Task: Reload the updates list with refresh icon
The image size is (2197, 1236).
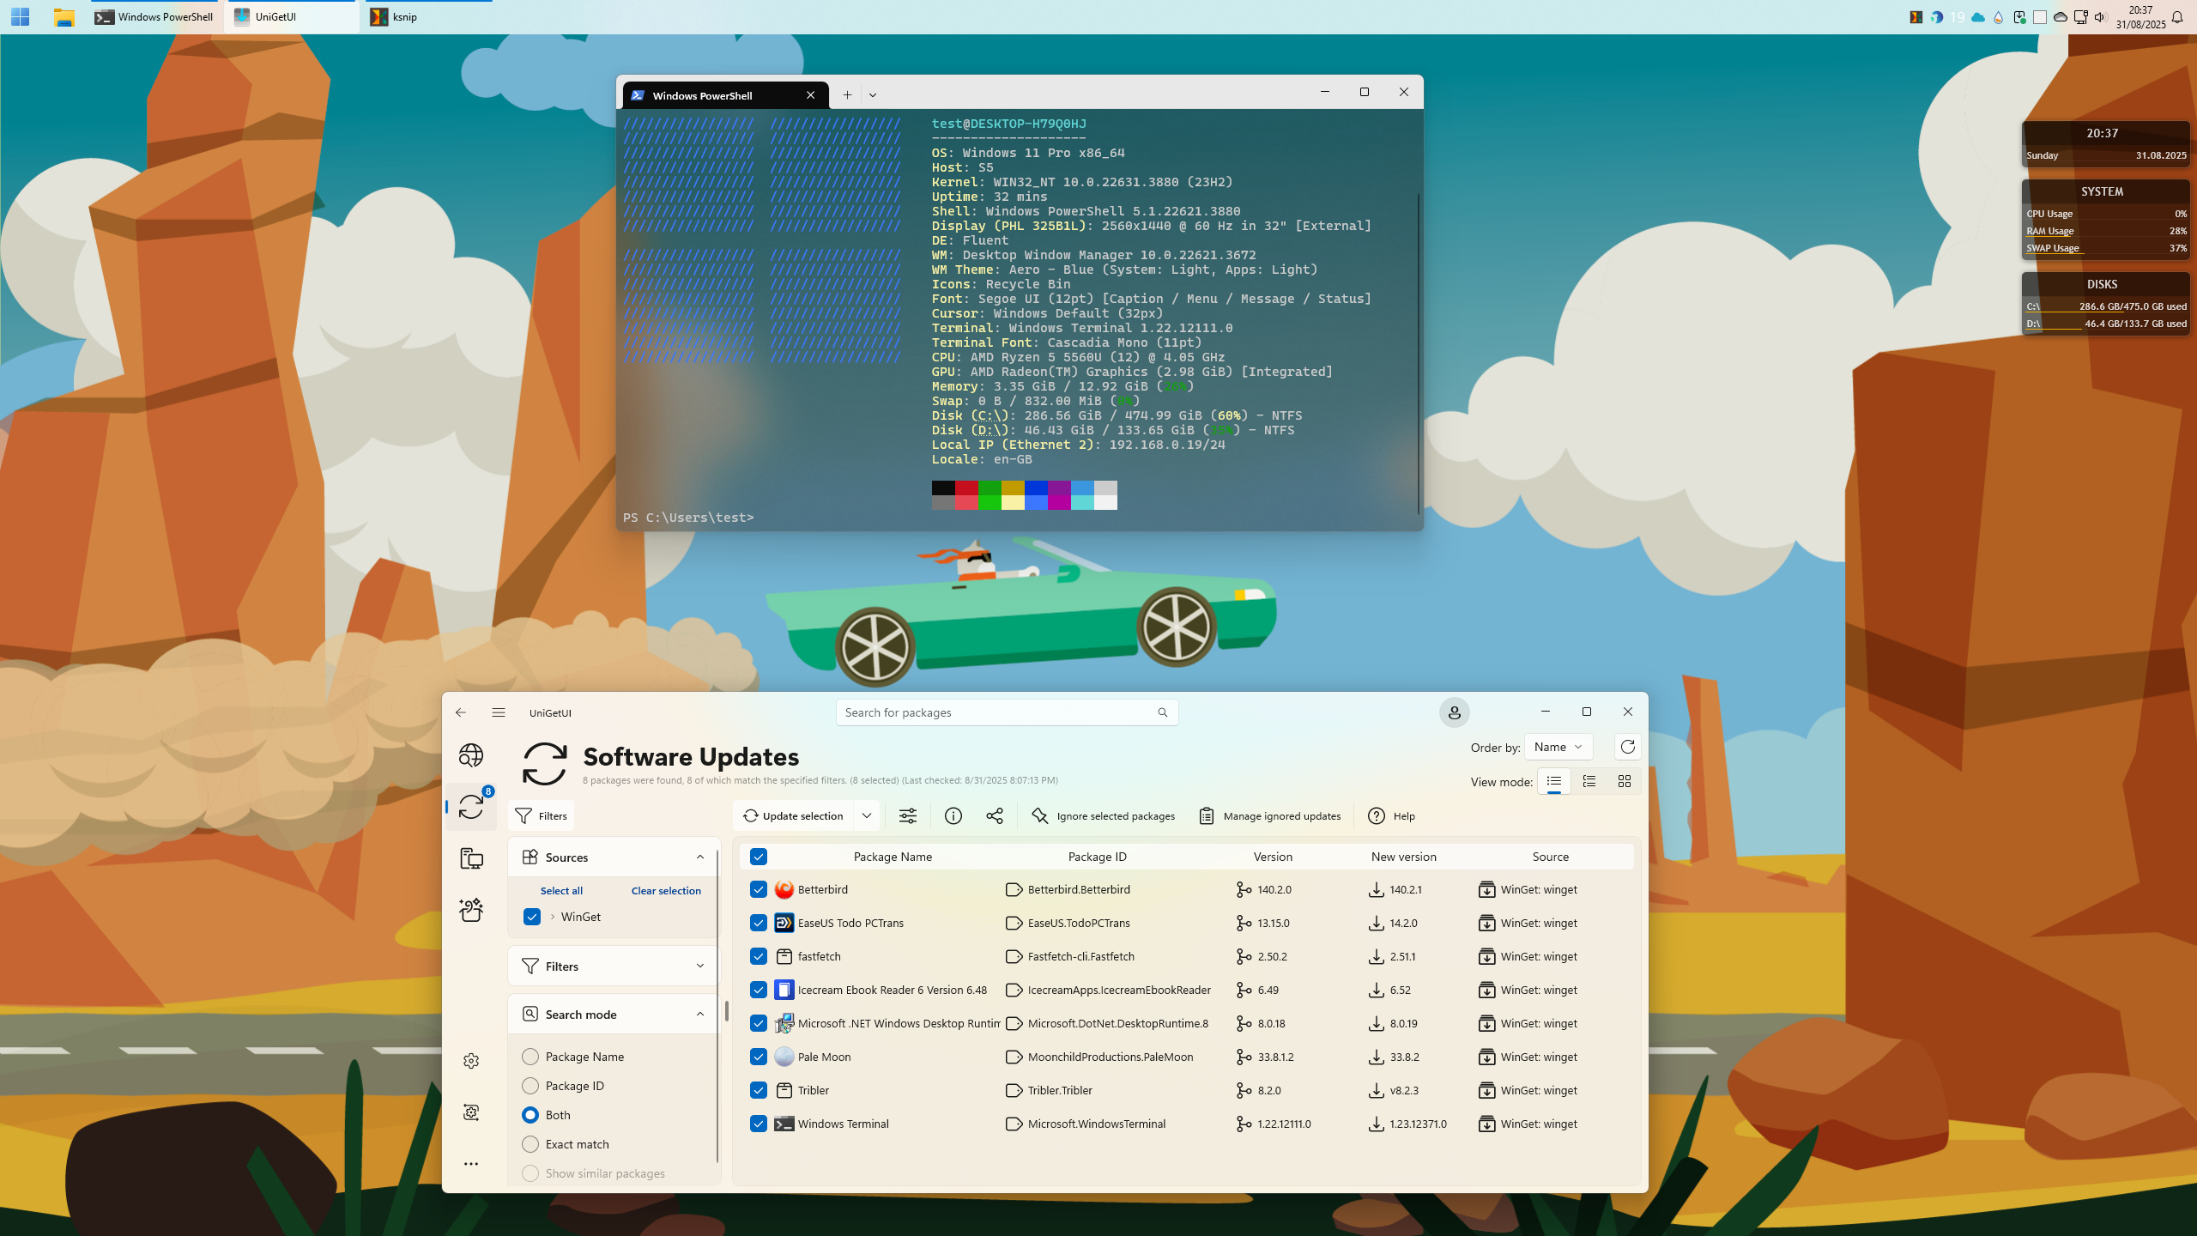Action: tap(1627, 747)
